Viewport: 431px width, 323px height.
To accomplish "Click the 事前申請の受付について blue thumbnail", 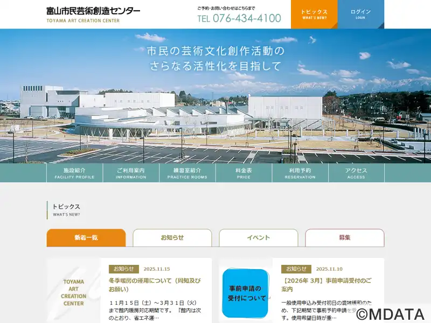I will pyautogui.click(x=245, y=293).
